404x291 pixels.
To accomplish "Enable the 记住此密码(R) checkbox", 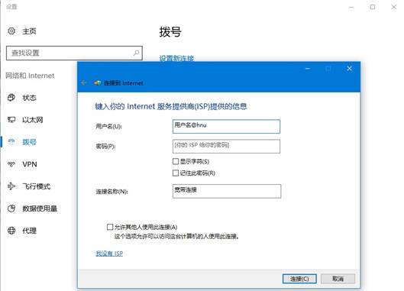I will (176, 173).
